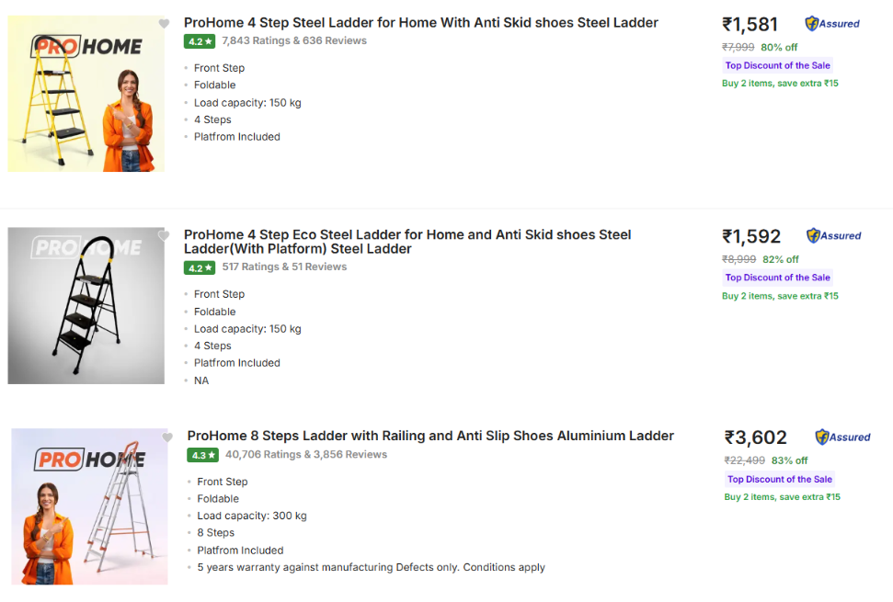Toggle wishlist heart on Eco Steel Ladder

point(164,236)
